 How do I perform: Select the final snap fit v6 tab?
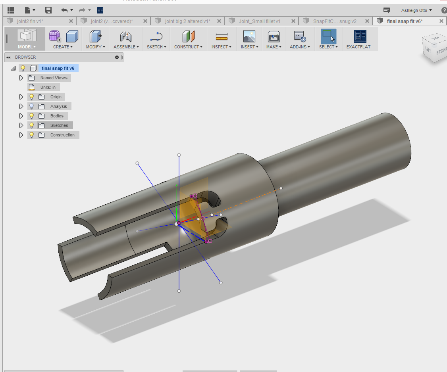405,21
